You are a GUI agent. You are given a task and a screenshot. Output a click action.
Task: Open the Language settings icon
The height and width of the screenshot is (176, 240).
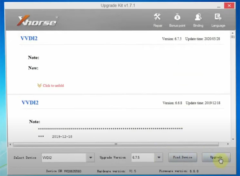[x=218, y=17]
